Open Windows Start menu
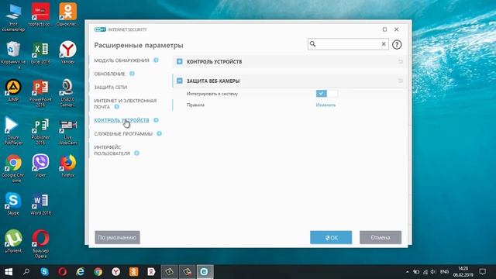496x279 pixels. (9, 271)
